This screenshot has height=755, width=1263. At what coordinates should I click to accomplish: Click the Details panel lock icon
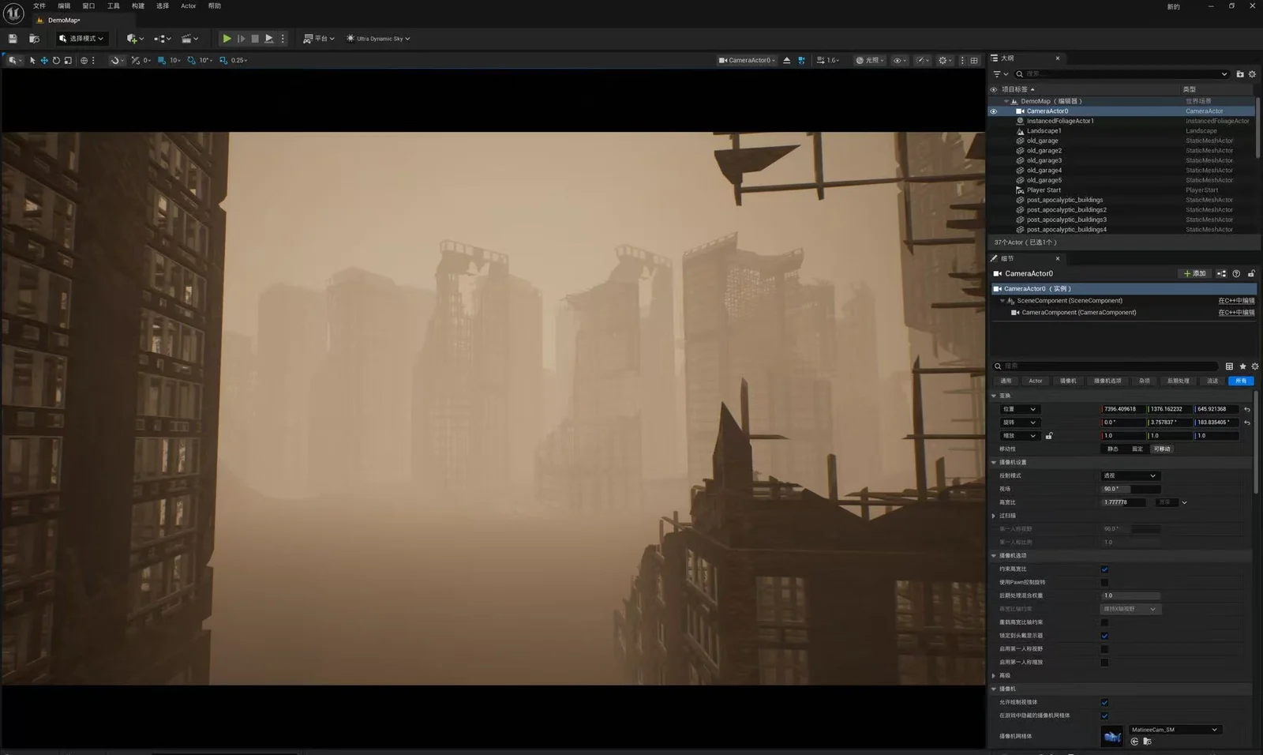pyautogui.click(x=1251, y=274)
